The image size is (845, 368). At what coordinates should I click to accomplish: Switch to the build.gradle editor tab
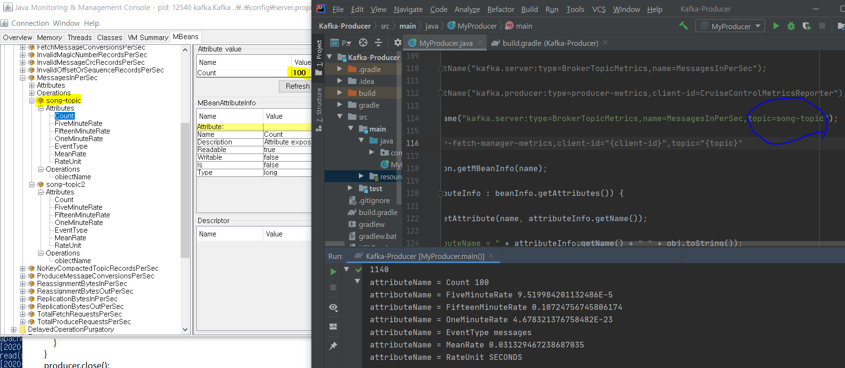point(550,43)
